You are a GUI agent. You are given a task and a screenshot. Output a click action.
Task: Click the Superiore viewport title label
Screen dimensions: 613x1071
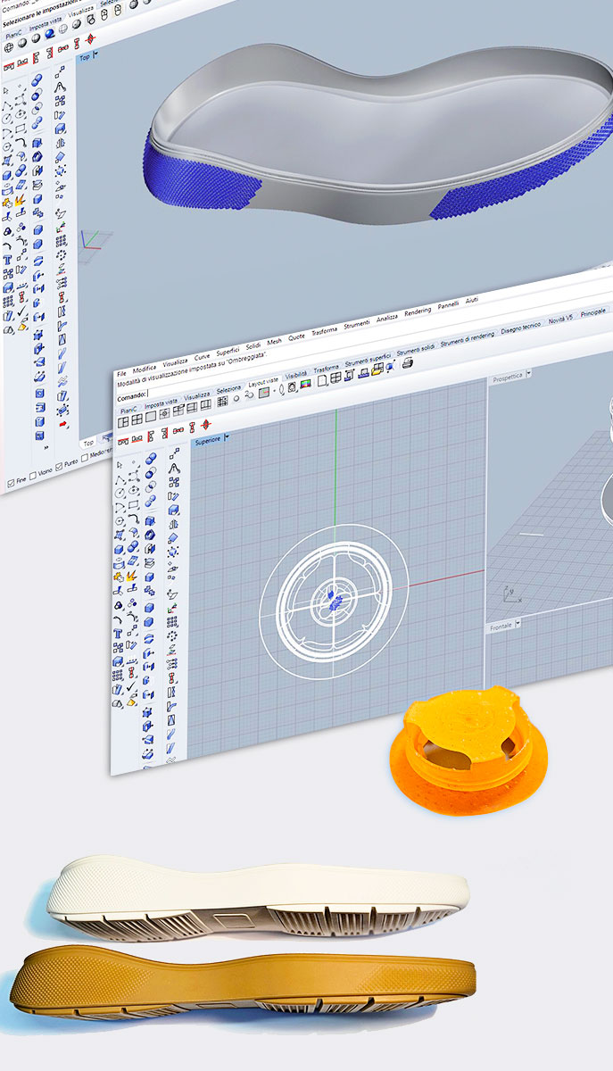coord(208,440)
